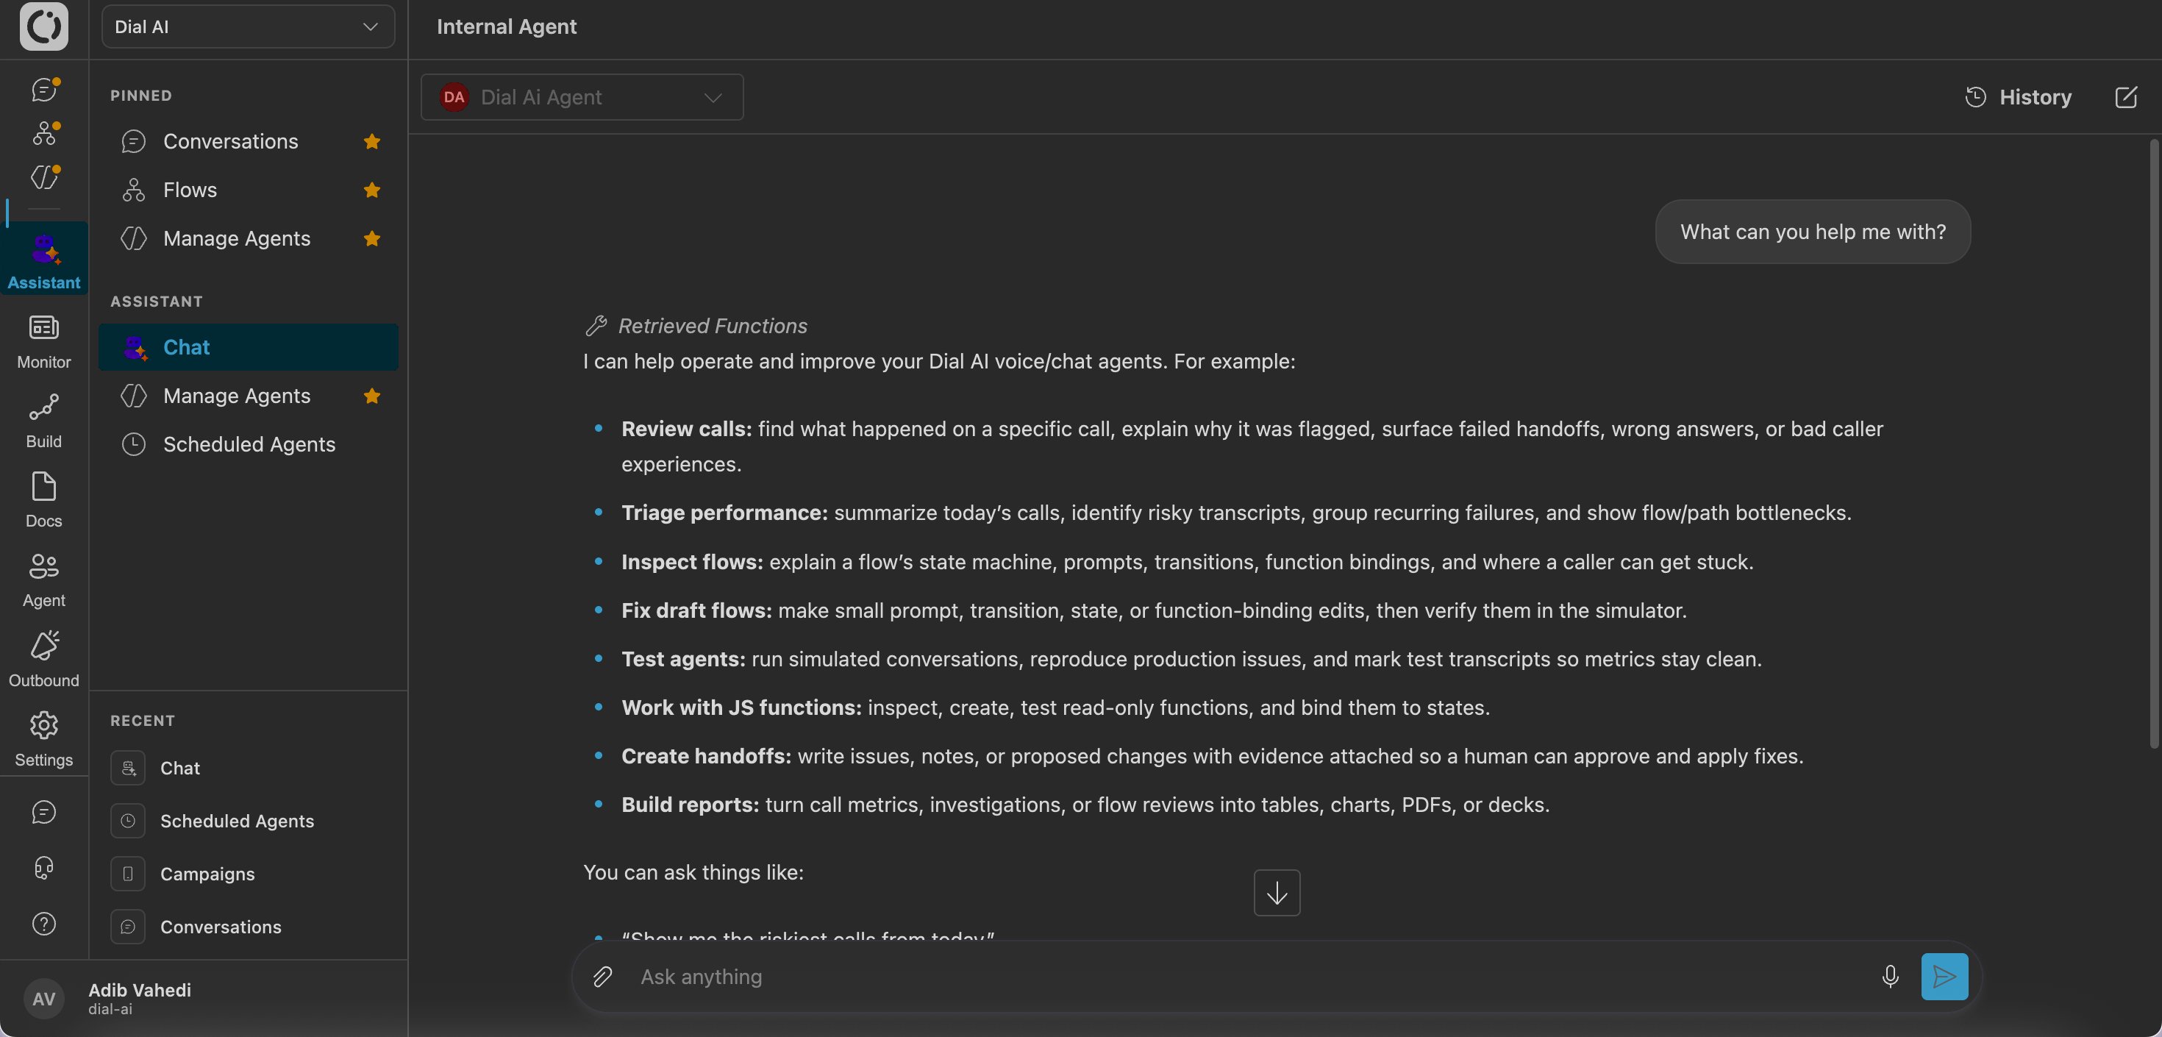Open Manage Agents under Assistant
The height and width of the screenshot is (1037, 2162).
point(249,396)
